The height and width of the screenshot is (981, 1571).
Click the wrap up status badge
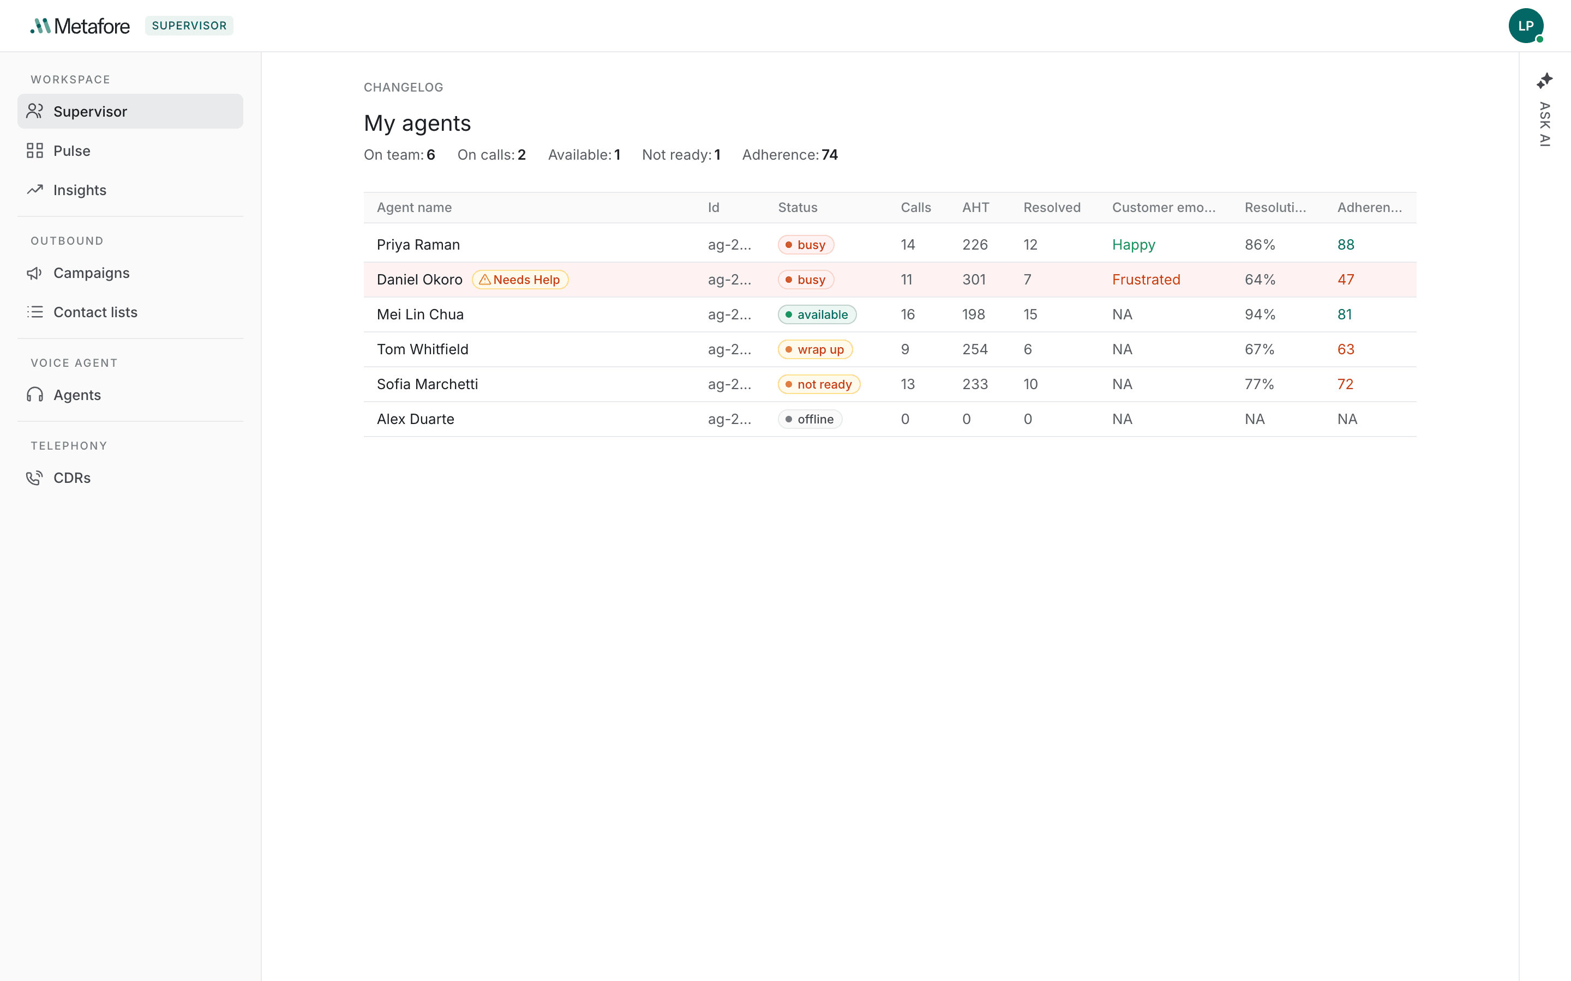(816, 350)
